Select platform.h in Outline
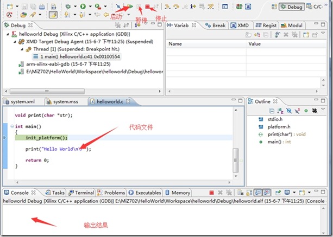 (x=274, y=127)
